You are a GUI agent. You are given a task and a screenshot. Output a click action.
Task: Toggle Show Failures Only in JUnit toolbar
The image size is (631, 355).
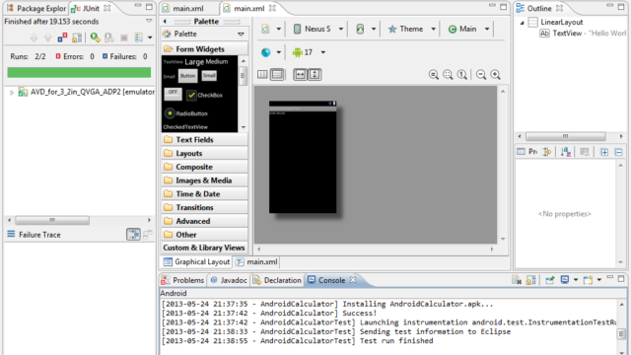[62, 37]
